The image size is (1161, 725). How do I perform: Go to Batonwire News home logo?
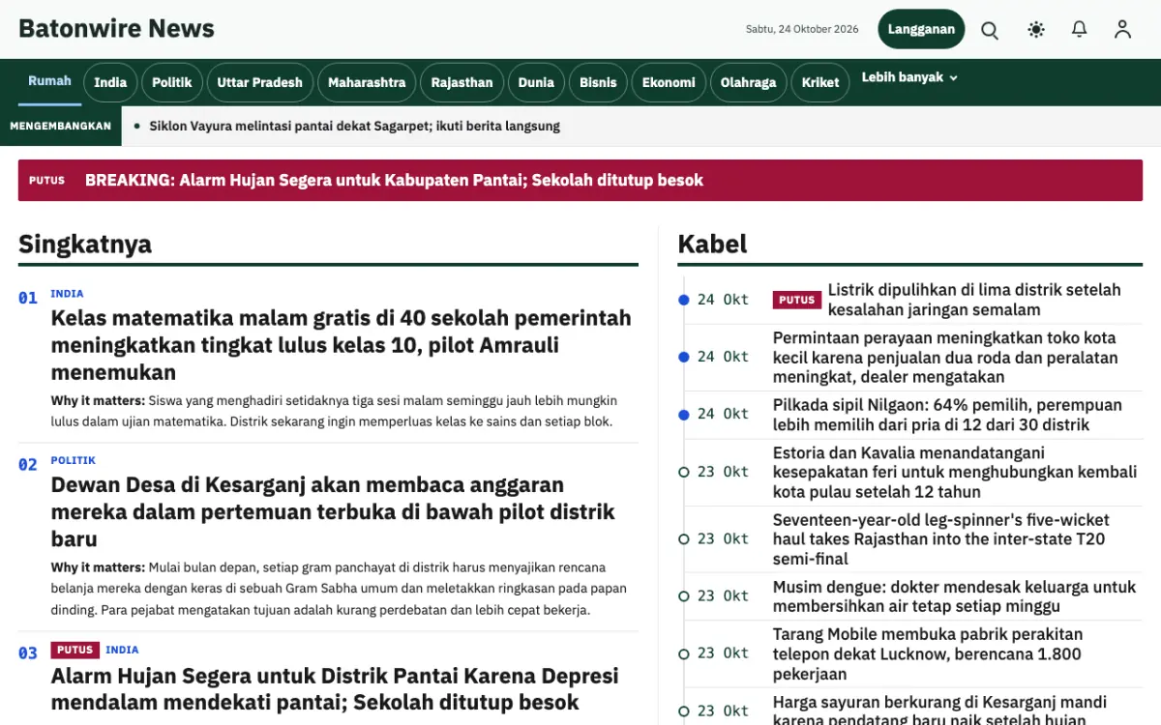[116, 29]
